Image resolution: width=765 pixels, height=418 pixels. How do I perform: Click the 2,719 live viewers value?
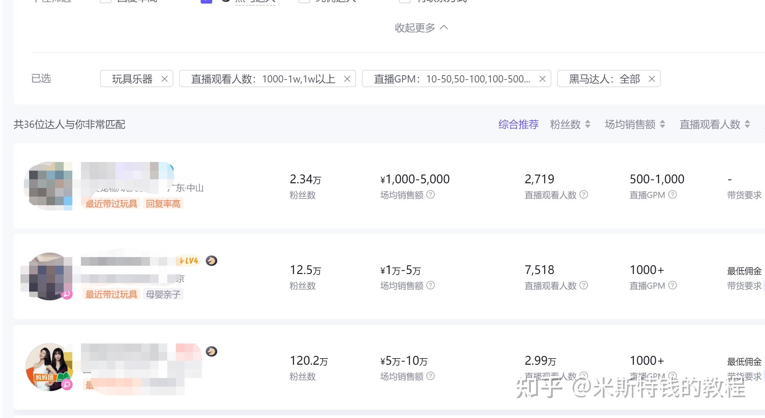click(x=539, y=179)
